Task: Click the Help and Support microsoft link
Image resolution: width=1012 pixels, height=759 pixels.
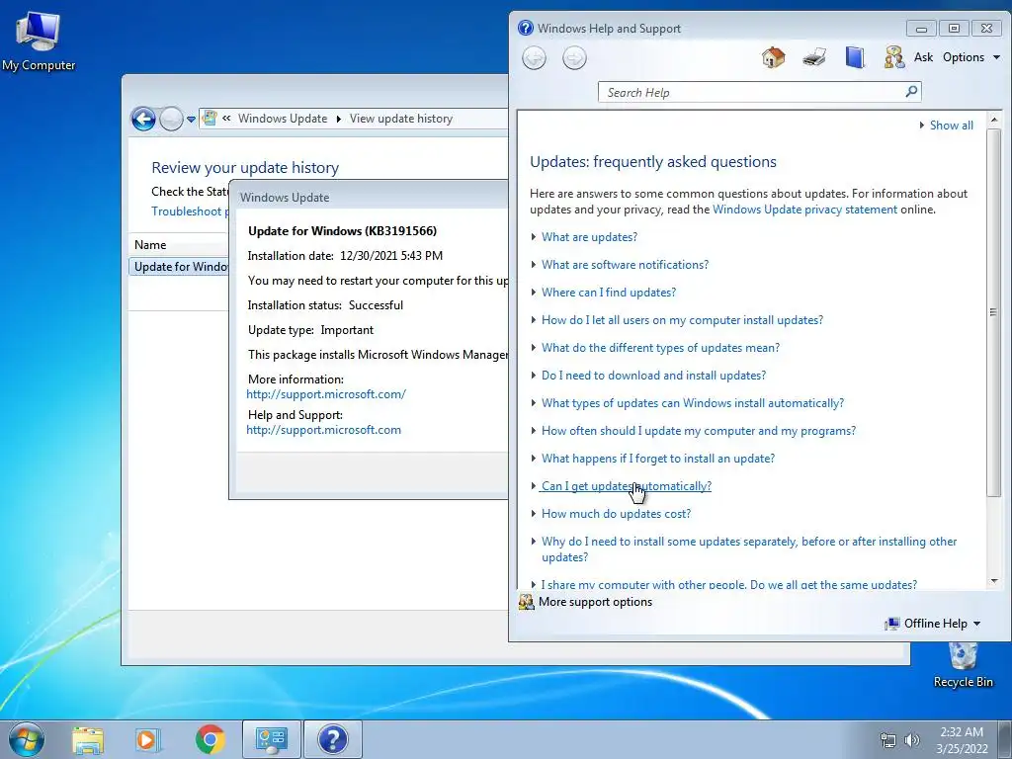Action: click(x=323, y=430)
